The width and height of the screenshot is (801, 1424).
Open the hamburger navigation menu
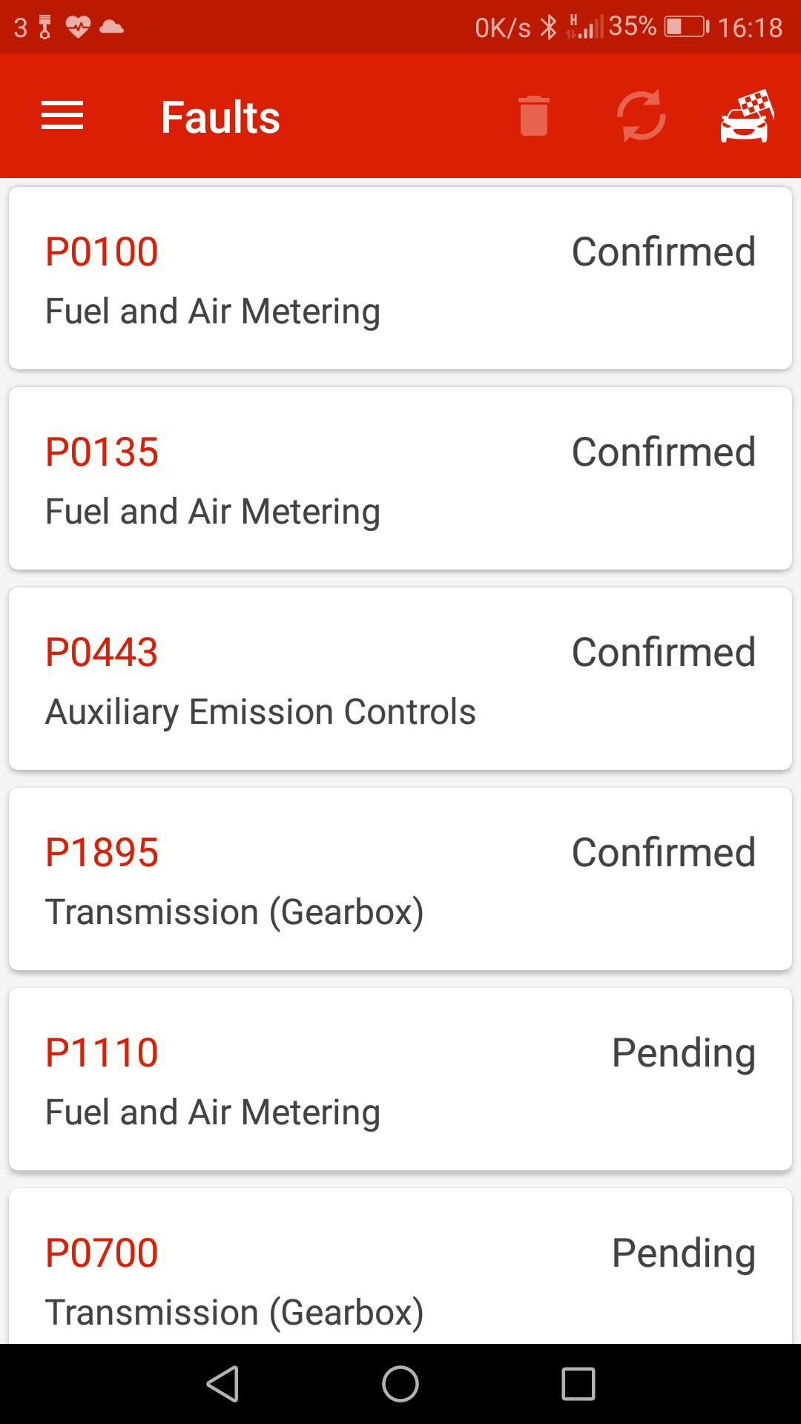tap(62, 116)
